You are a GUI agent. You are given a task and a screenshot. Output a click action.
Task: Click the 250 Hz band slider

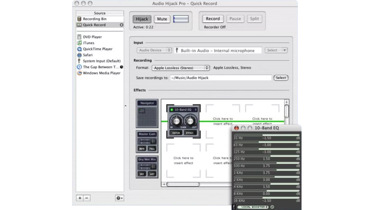point(266,156)
